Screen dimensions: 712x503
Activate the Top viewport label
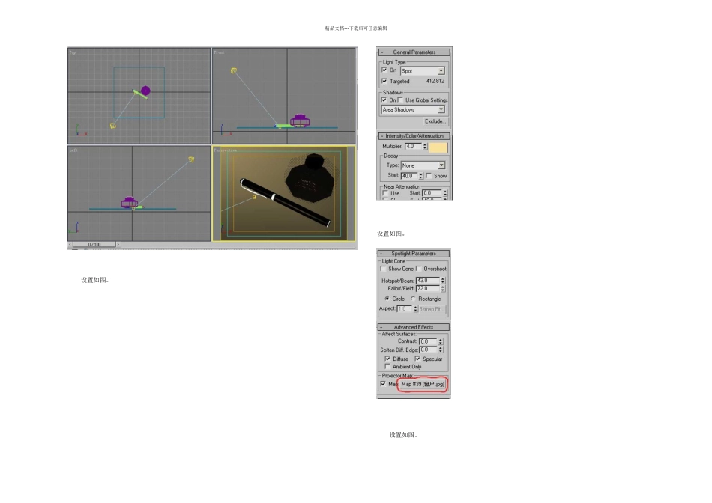coord(72,52)
